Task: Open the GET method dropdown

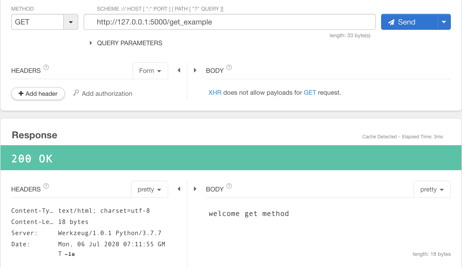Action: (x=71, y=22)
